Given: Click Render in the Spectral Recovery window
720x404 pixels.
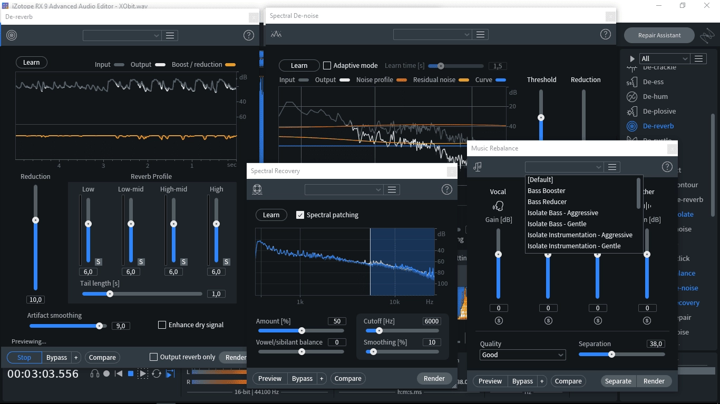Looking at the screenshot, I should point(434,379).
